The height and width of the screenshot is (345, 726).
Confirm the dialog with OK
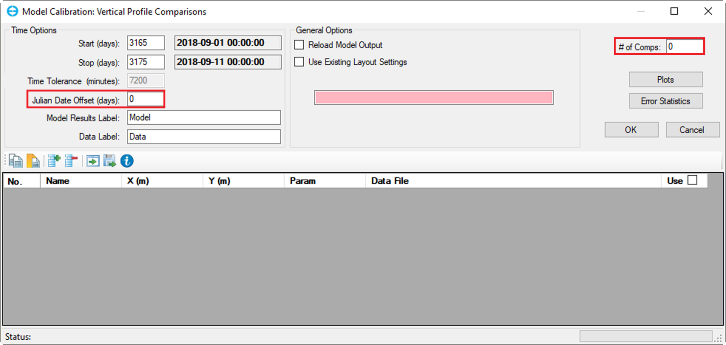[631, 130]
